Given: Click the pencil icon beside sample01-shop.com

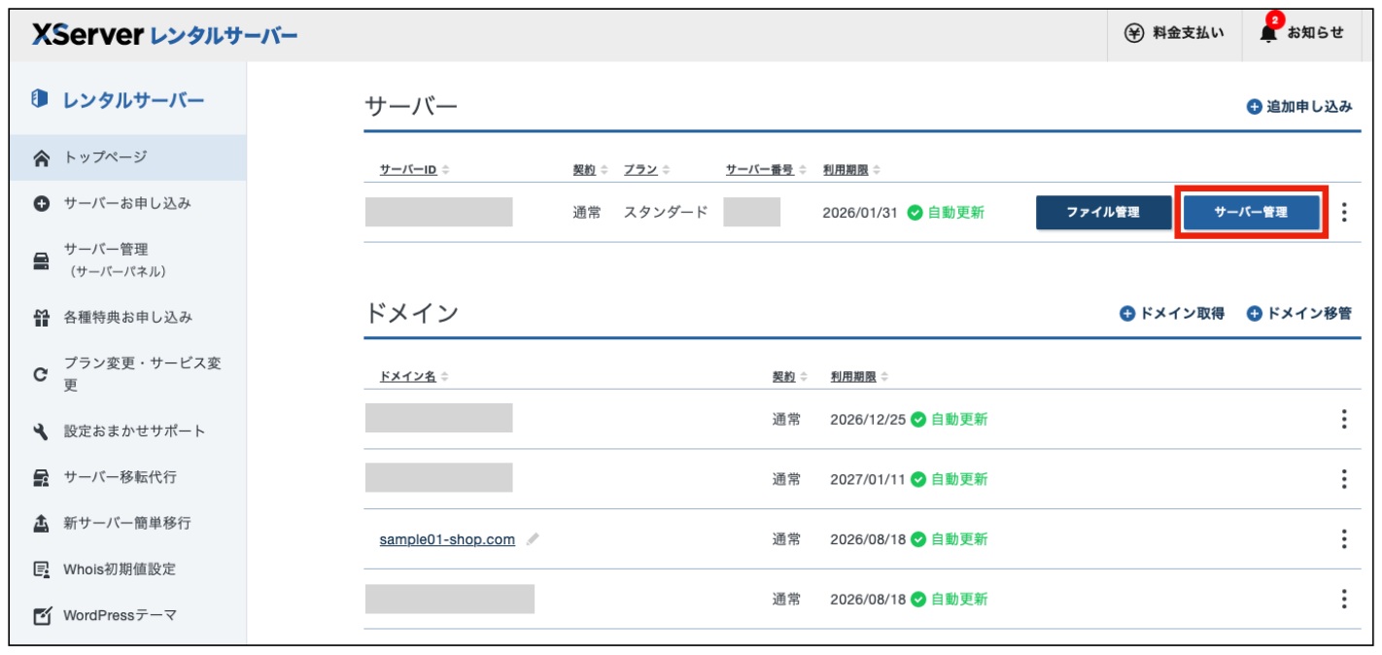Looking at the screenshot, I should pyautogui.click(x=532, y=540).
